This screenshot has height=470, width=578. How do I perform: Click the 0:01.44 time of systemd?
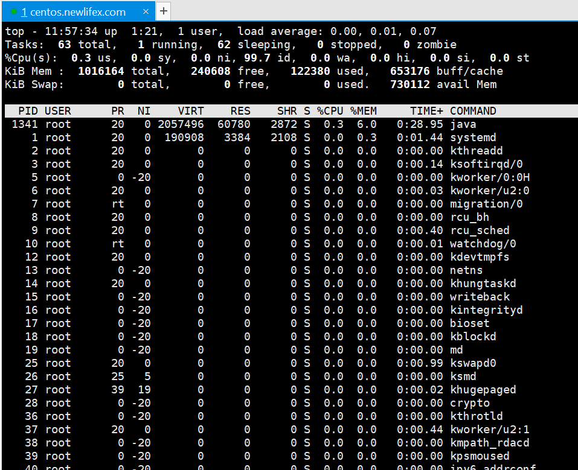420,138
